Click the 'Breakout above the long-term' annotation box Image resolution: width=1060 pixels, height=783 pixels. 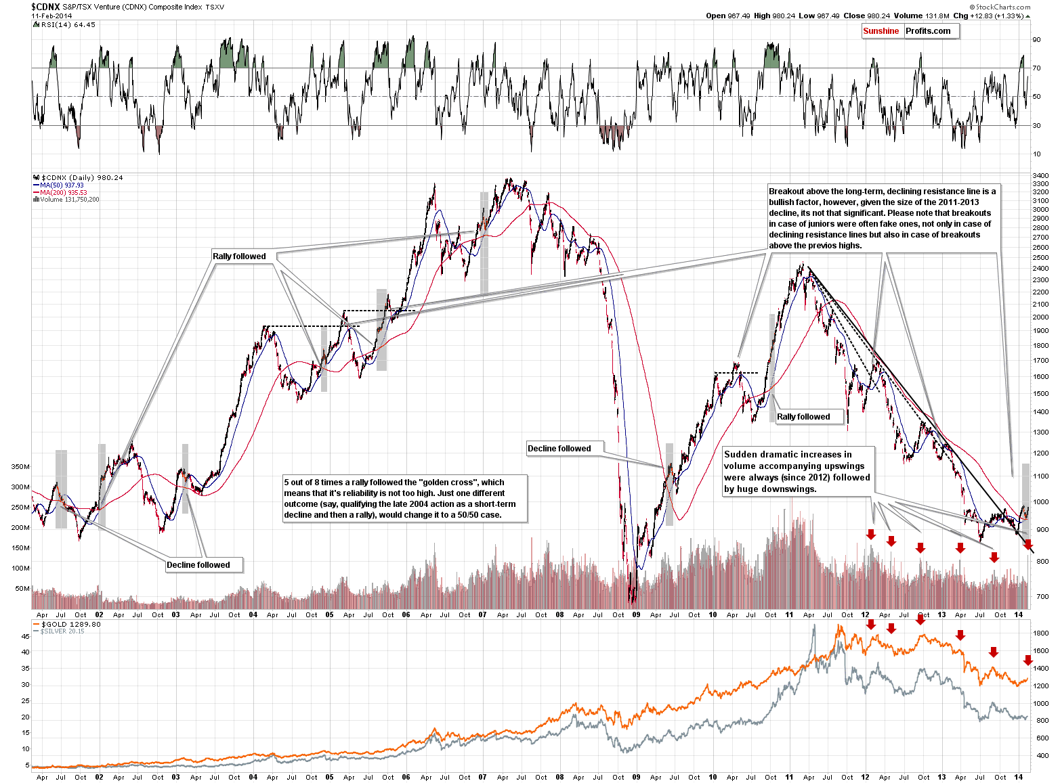tap(883, 219)
